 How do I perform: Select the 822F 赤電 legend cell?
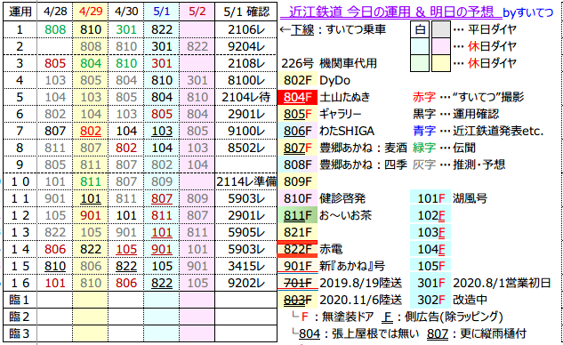coord(297,249)
